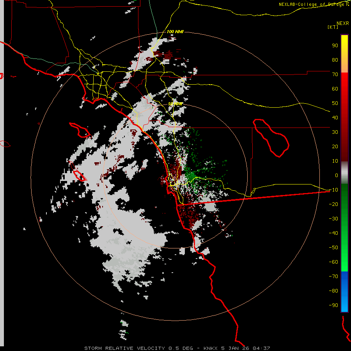Image resolution: width=351 pixels, height=351 pixels.
Task: Pick the gray zero-velocity segment of the color bar
Action: click(344, 173)
